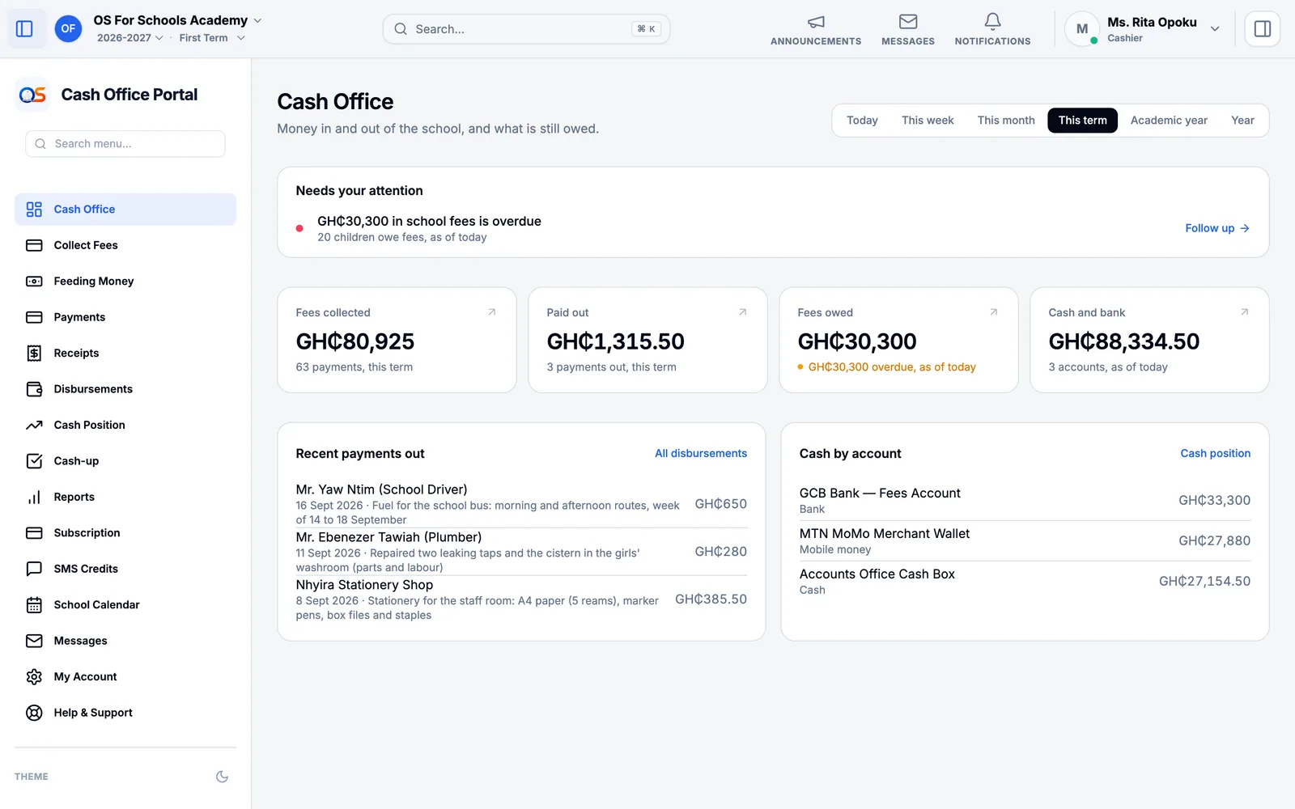Image resolution: width=1295 pixels, height=809 pixels.
Task: Click the OF school avatar badge
Action: pyautogui.click(x=68, y=29)
